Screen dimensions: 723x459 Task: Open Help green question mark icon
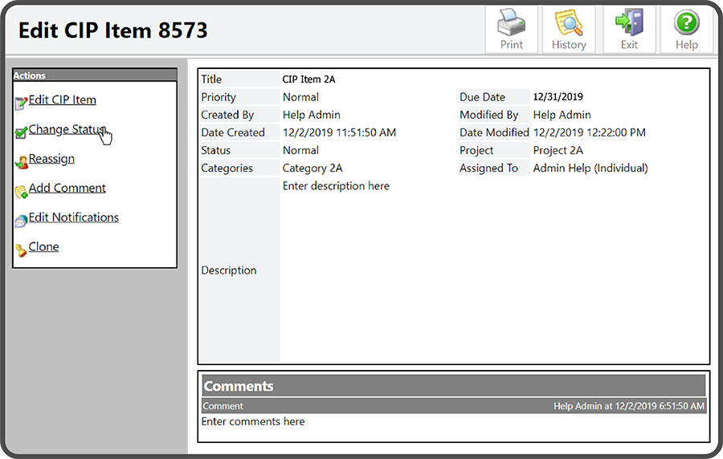[x=686, y=22]
